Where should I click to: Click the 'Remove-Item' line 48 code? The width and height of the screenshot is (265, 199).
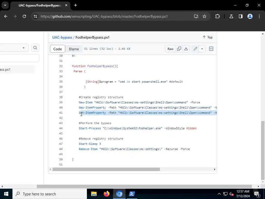134,149
